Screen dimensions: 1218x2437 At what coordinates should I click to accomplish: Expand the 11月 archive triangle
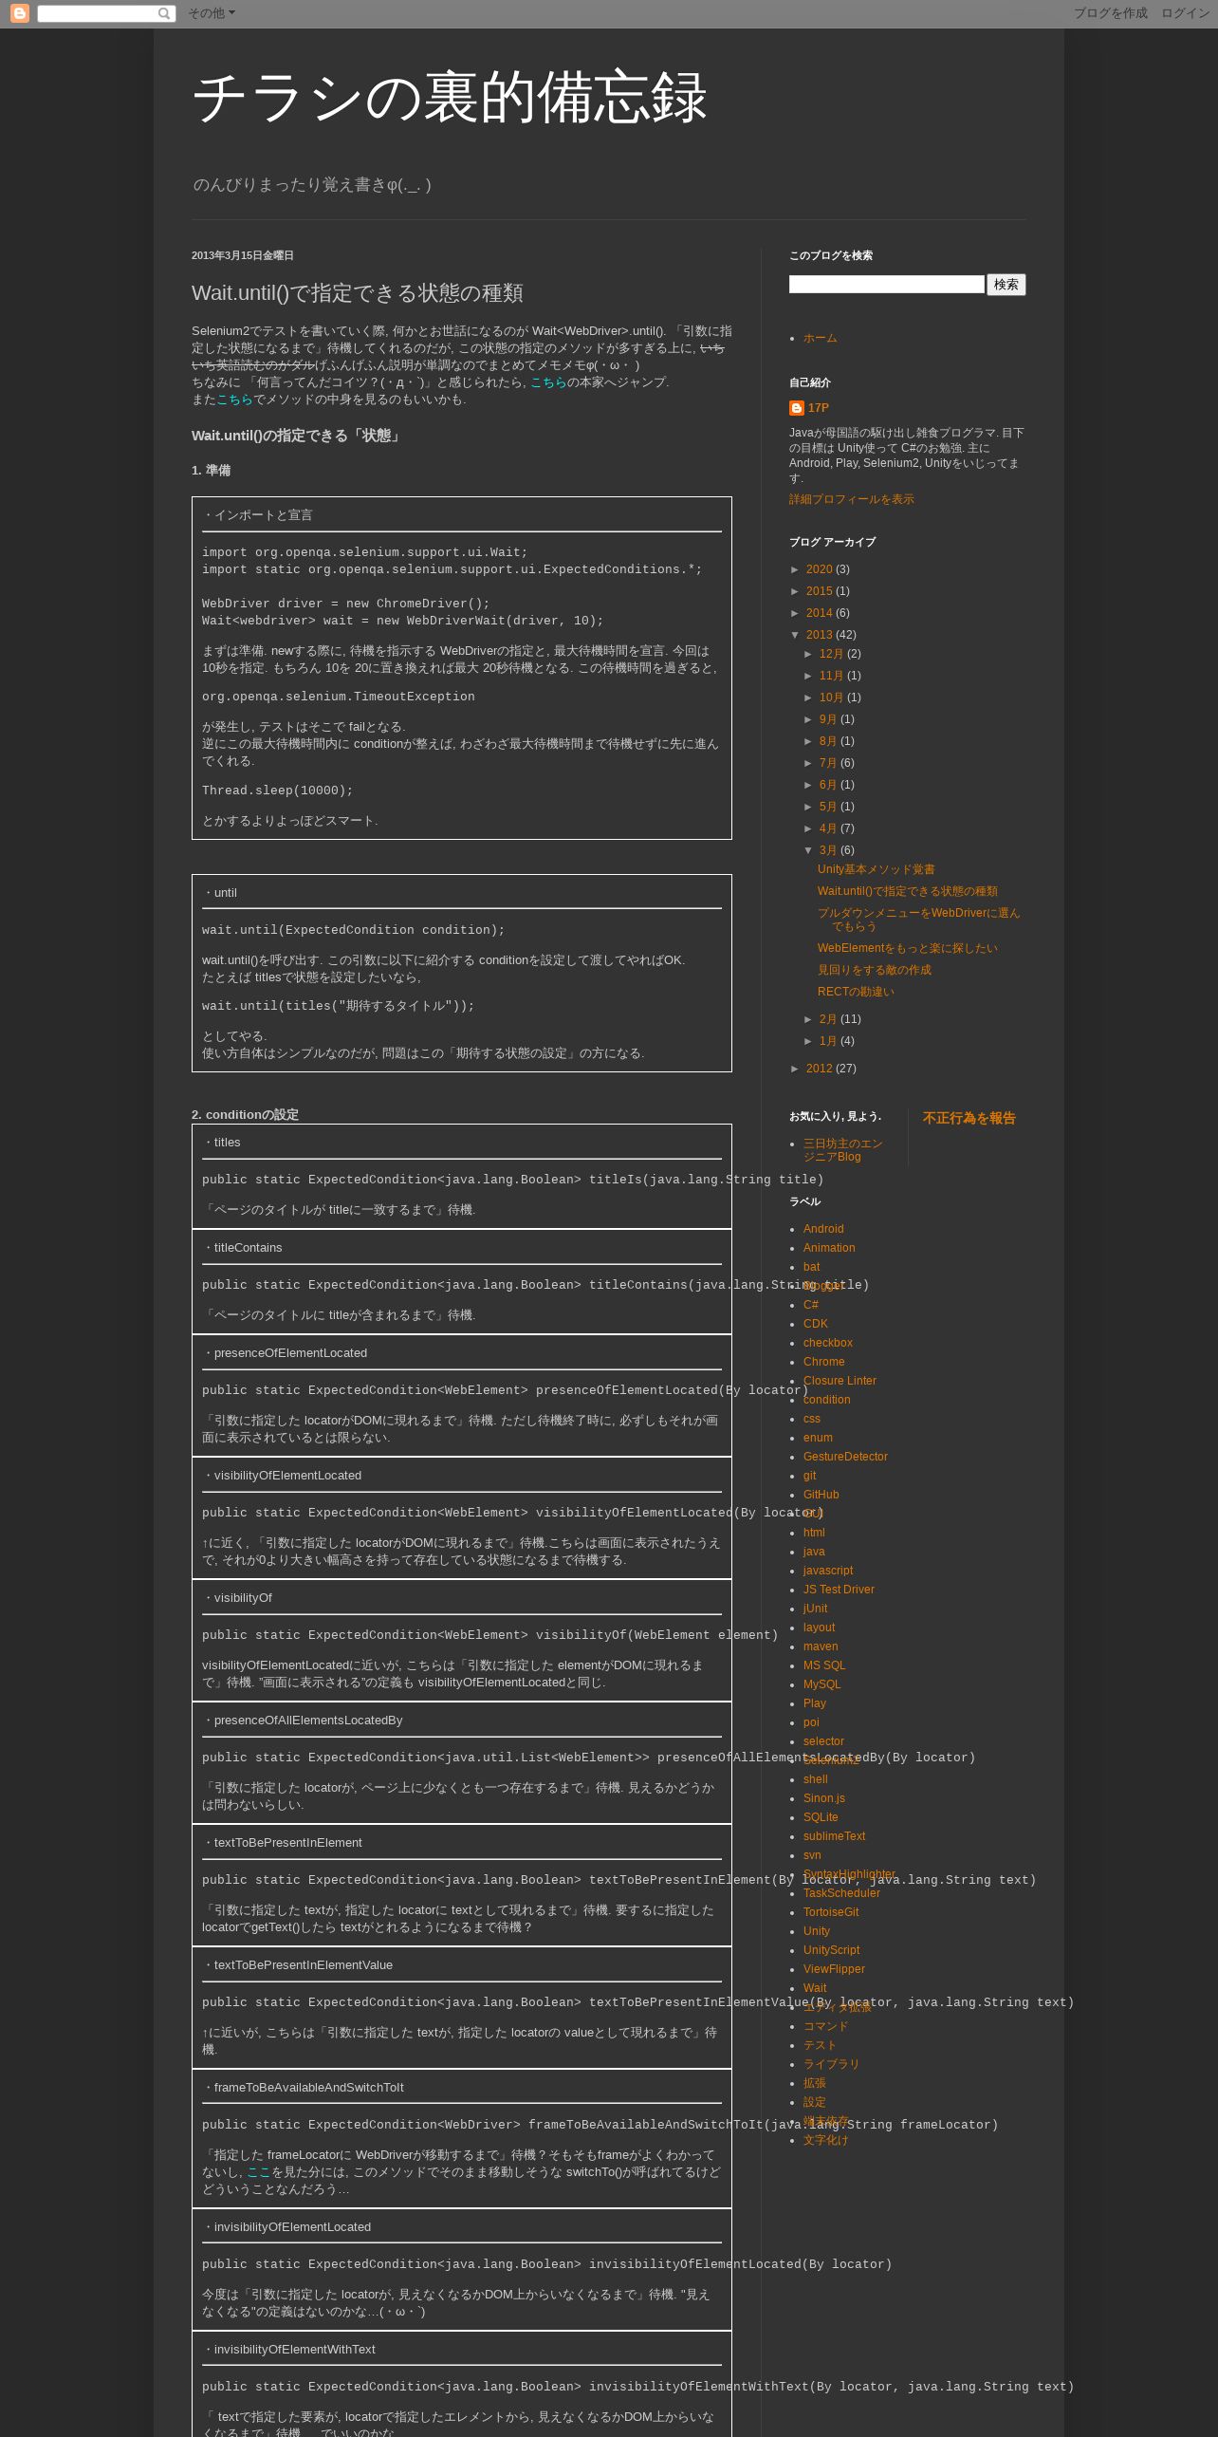click(x=809, y=676)
